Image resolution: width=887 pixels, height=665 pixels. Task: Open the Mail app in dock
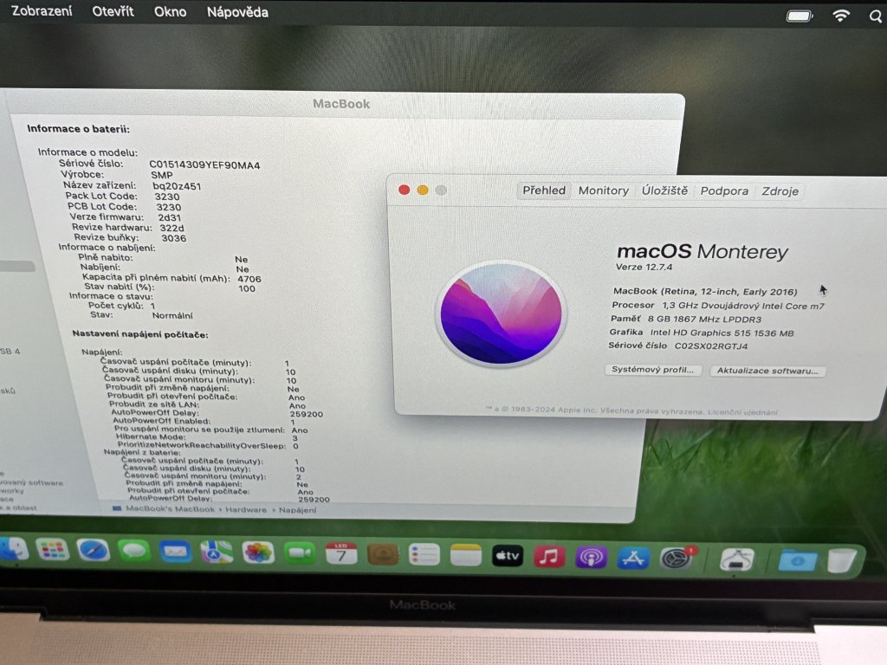(175, 552)
